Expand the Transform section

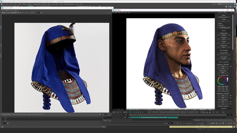[223, 108]
